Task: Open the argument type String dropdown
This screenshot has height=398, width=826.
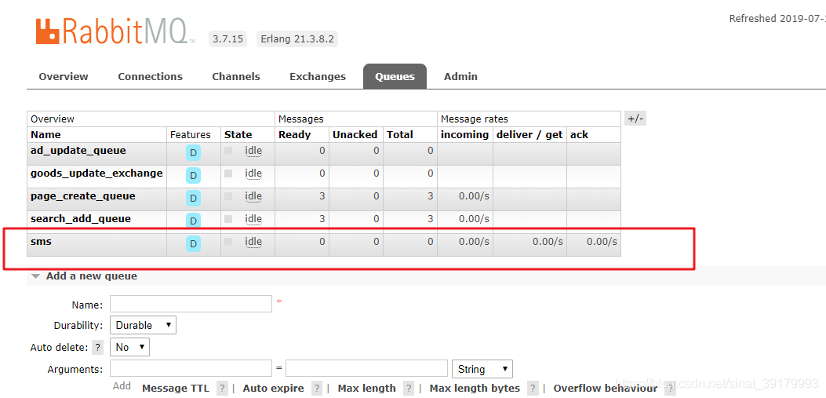Action: 482,368
